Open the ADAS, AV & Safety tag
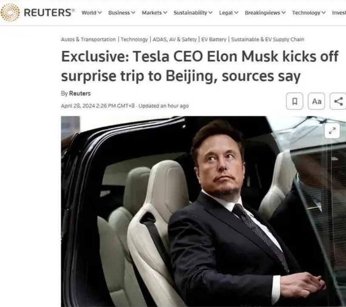 [175, 40]
